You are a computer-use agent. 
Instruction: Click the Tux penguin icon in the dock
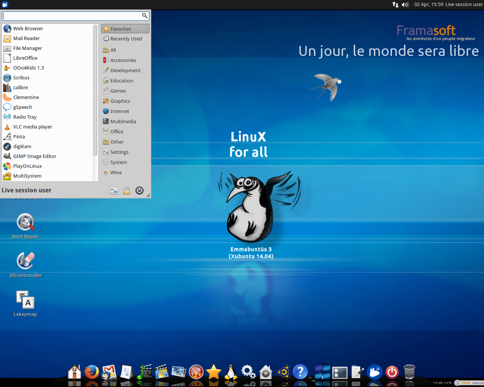231,372
